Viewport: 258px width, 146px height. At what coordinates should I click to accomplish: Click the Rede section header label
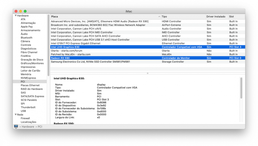pyautogui.click(x=20, y=114)
